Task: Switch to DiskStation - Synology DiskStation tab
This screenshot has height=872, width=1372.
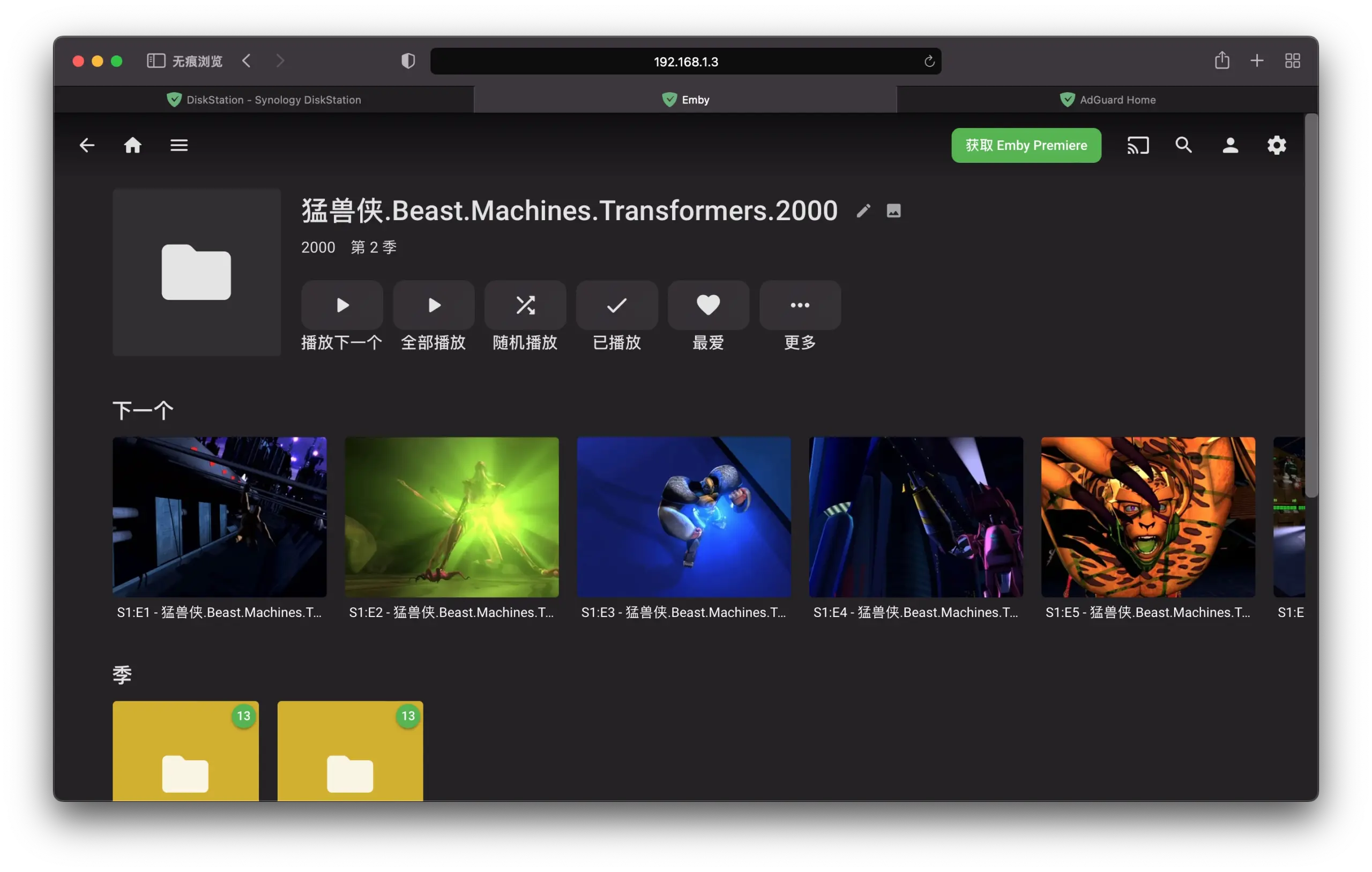Action: pos(264,100)
